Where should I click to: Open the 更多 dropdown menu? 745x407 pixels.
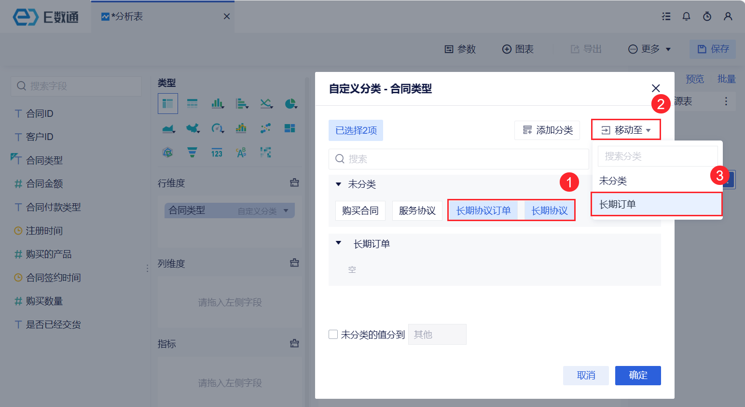tap(649, 49)
